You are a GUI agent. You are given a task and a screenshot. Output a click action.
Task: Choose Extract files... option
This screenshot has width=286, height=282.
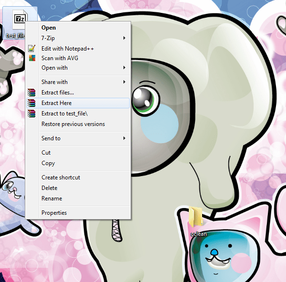[78, 93]
